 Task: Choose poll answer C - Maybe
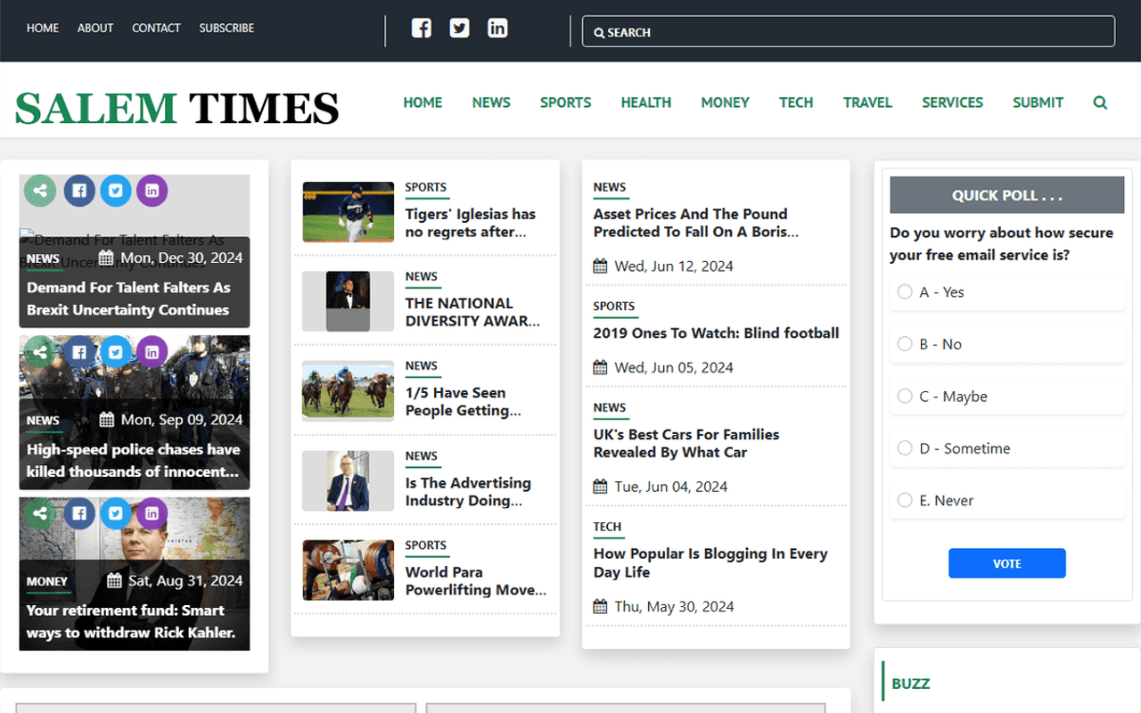point(905,397)
